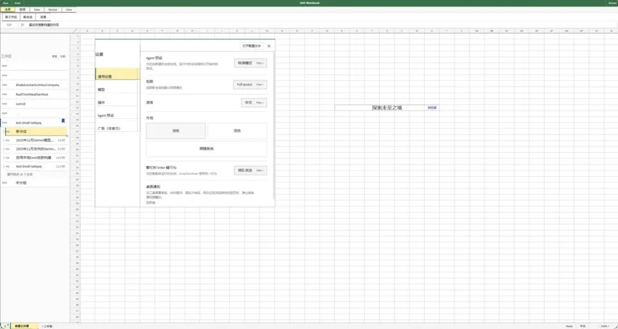Click the 新会话 toolbar button
The image size is (618, 329).
28,17
